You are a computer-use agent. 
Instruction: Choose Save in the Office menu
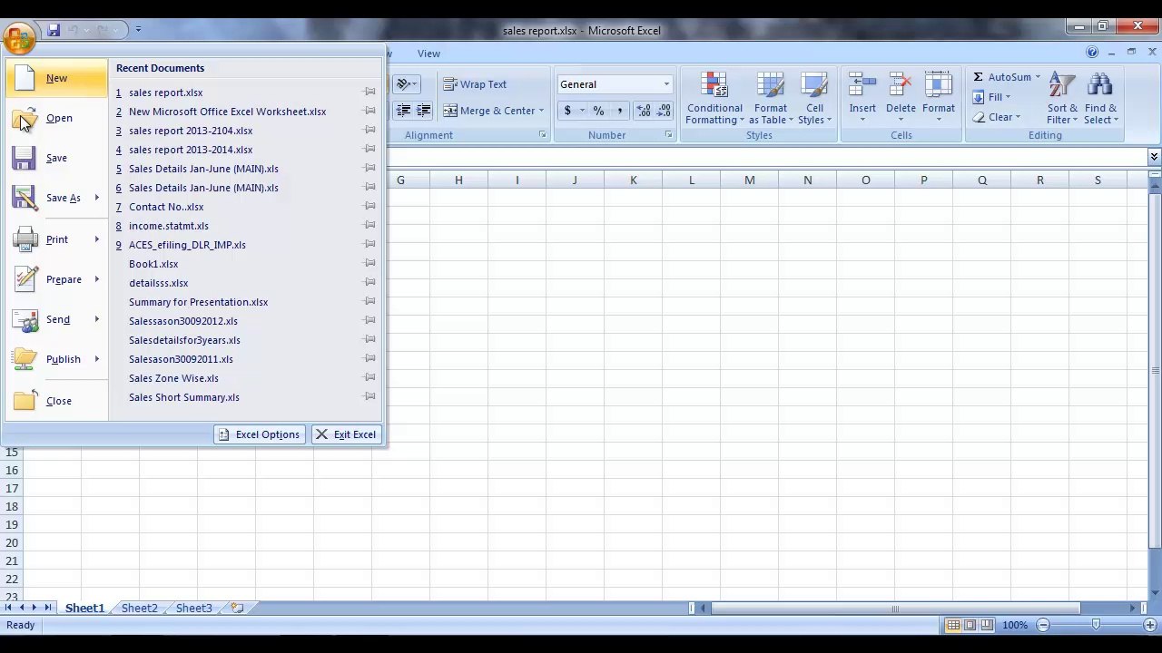pyautogui.click(x=56, y=158)
